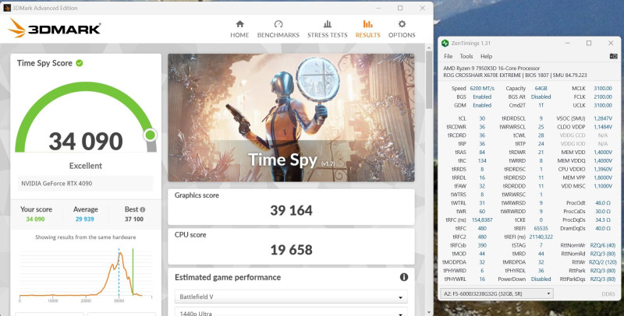Viewport: 624px width, 316px height.
Task: Click the info icon beside Best score
Action: [143, 209]
